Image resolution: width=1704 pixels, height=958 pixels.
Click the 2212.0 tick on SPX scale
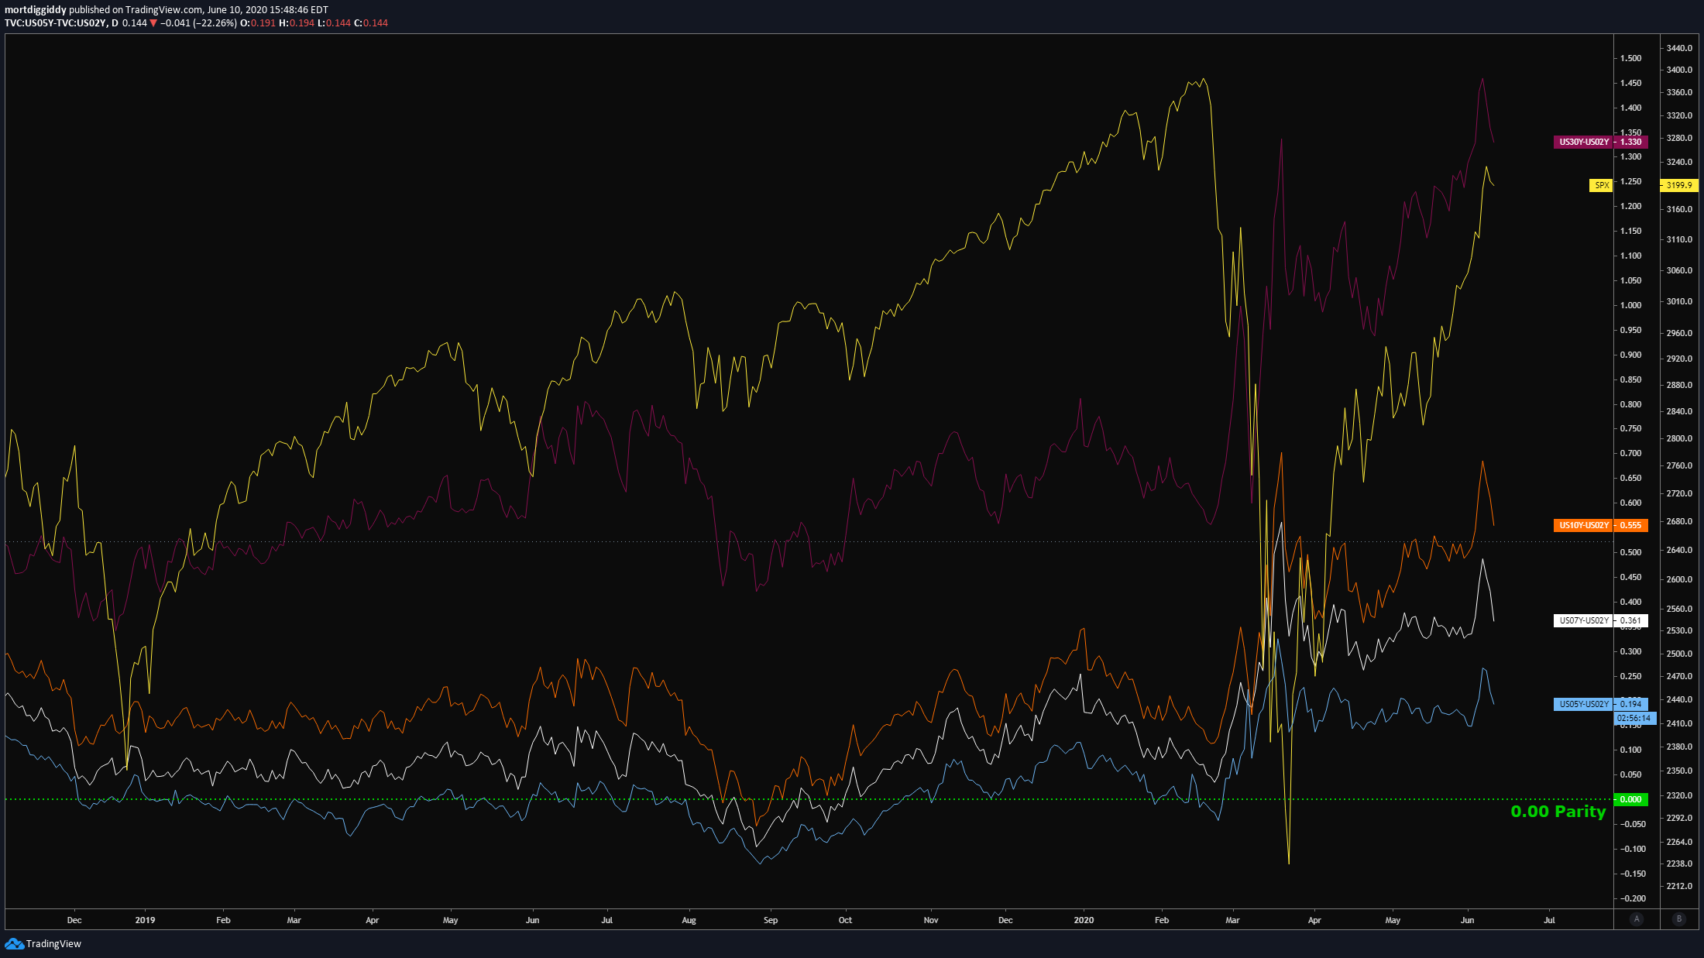[x=1679, y=886]
